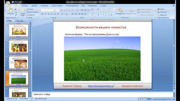Select the Rectangle shape in gallery
Viewport: 180px width, 101px height.
(x=106, y=9)
